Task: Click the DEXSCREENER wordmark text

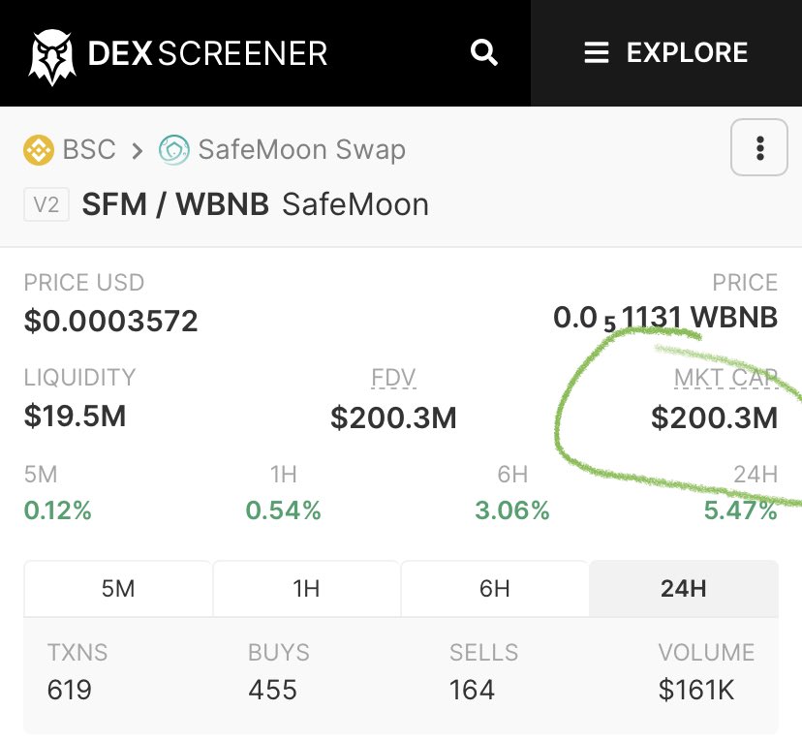Action: (x=207, y=53)
